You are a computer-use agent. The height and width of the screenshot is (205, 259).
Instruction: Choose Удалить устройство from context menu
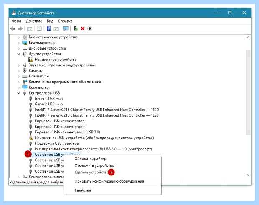(x=91, y=172)
